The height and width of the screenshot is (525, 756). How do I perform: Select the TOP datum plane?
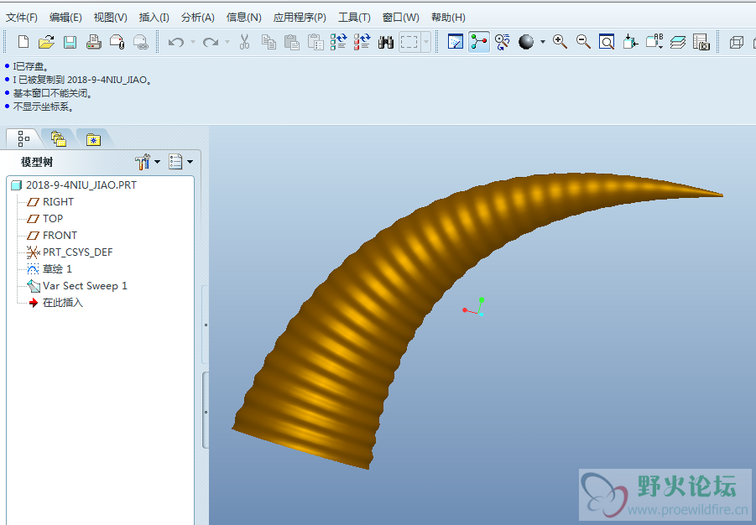45,219
